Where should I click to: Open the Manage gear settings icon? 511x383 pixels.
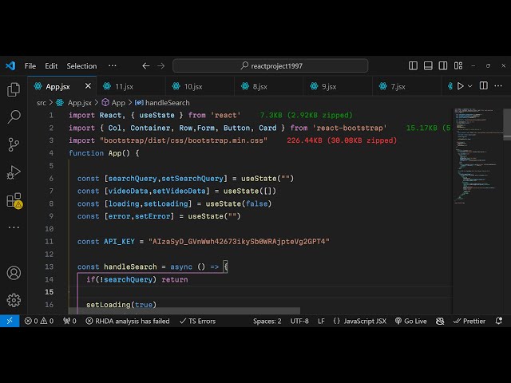[x=14, y=300]
